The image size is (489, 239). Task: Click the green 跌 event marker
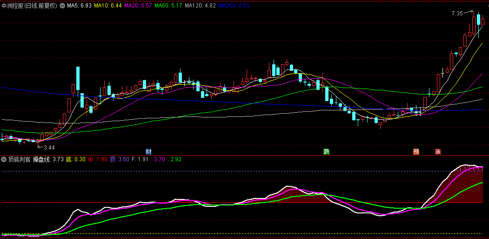pyautogui.click(x=327, y=151)
